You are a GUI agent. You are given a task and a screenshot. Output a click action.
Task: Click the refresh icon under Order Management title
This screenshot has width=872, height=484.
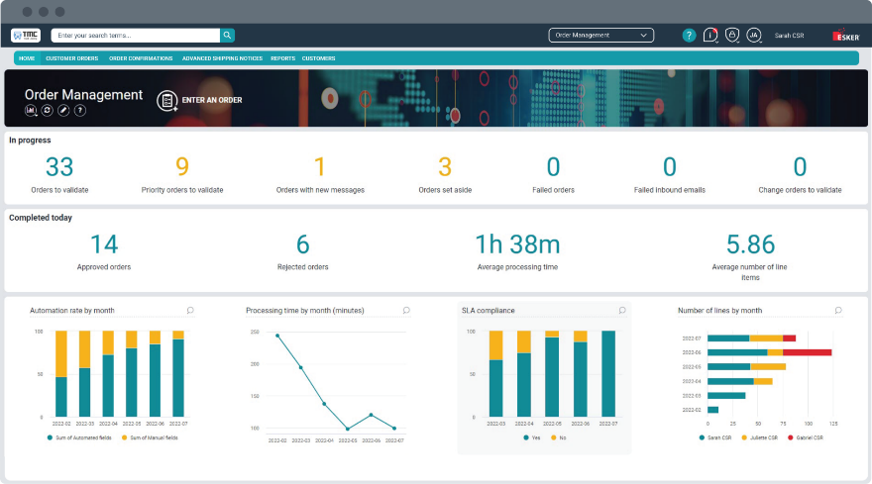47,110
